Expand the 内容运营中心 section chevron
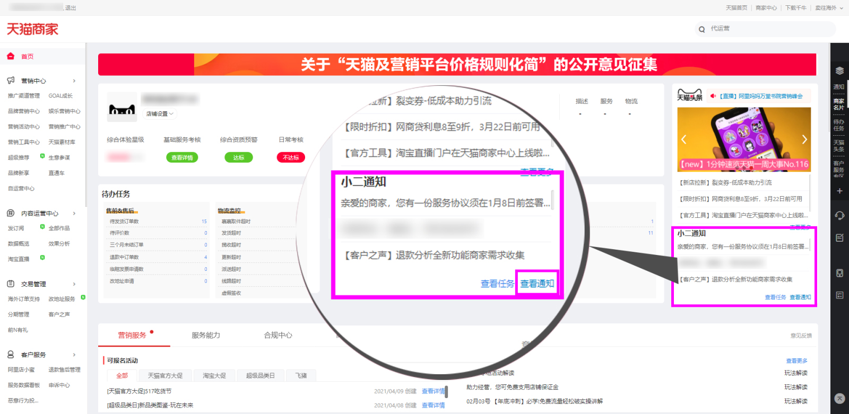849x414 pixels. tap(74, 214)
